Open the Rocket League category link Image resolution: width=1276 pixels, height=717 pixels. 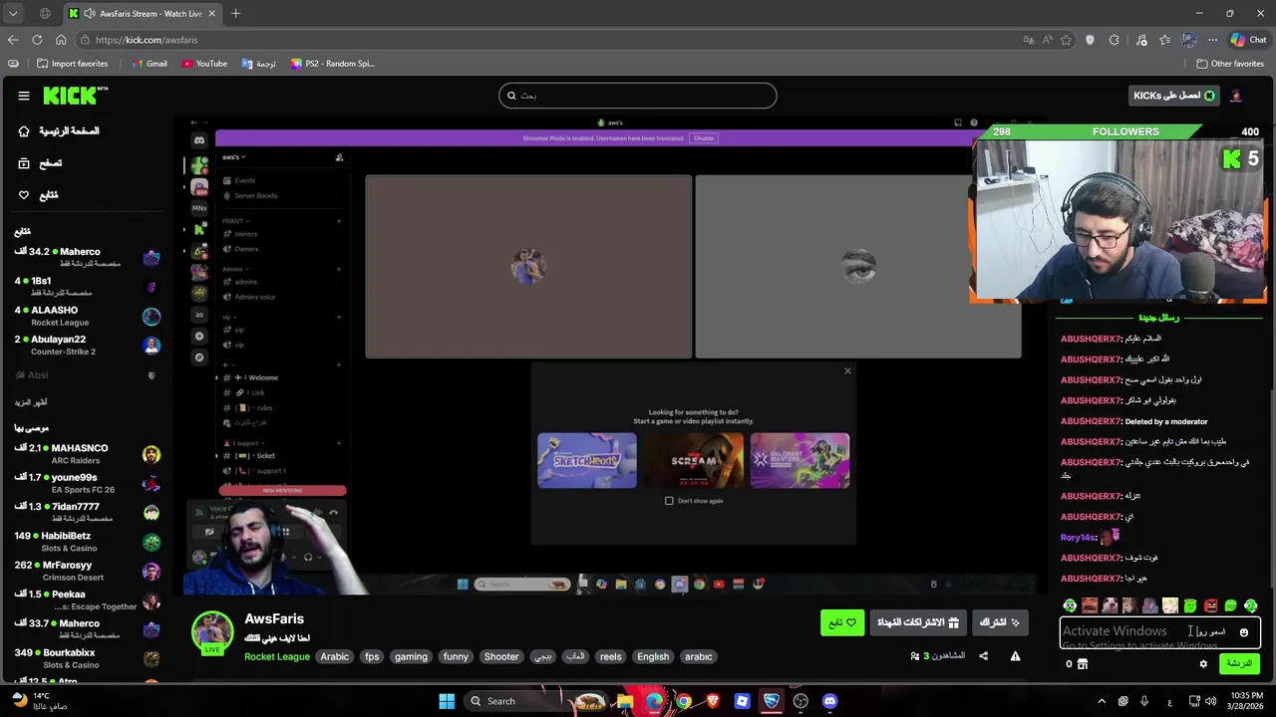[277, 656]
